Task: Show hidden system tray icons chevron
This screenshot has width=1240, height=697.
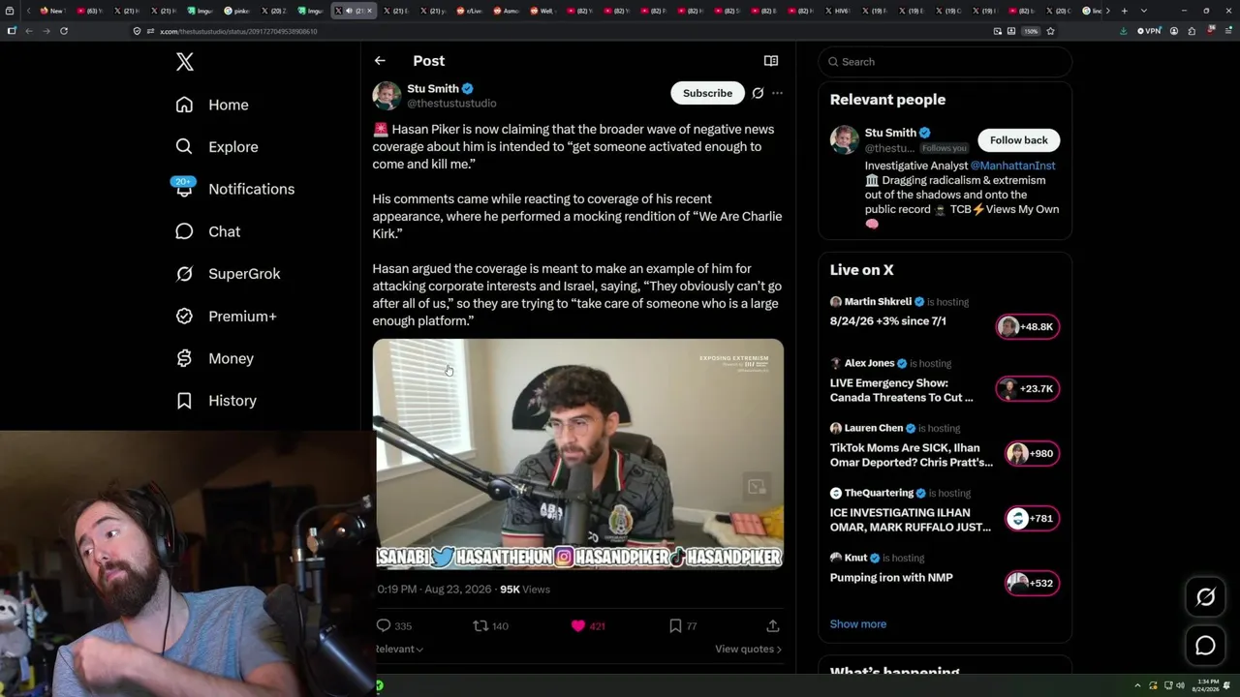Action: (1139, 685)
